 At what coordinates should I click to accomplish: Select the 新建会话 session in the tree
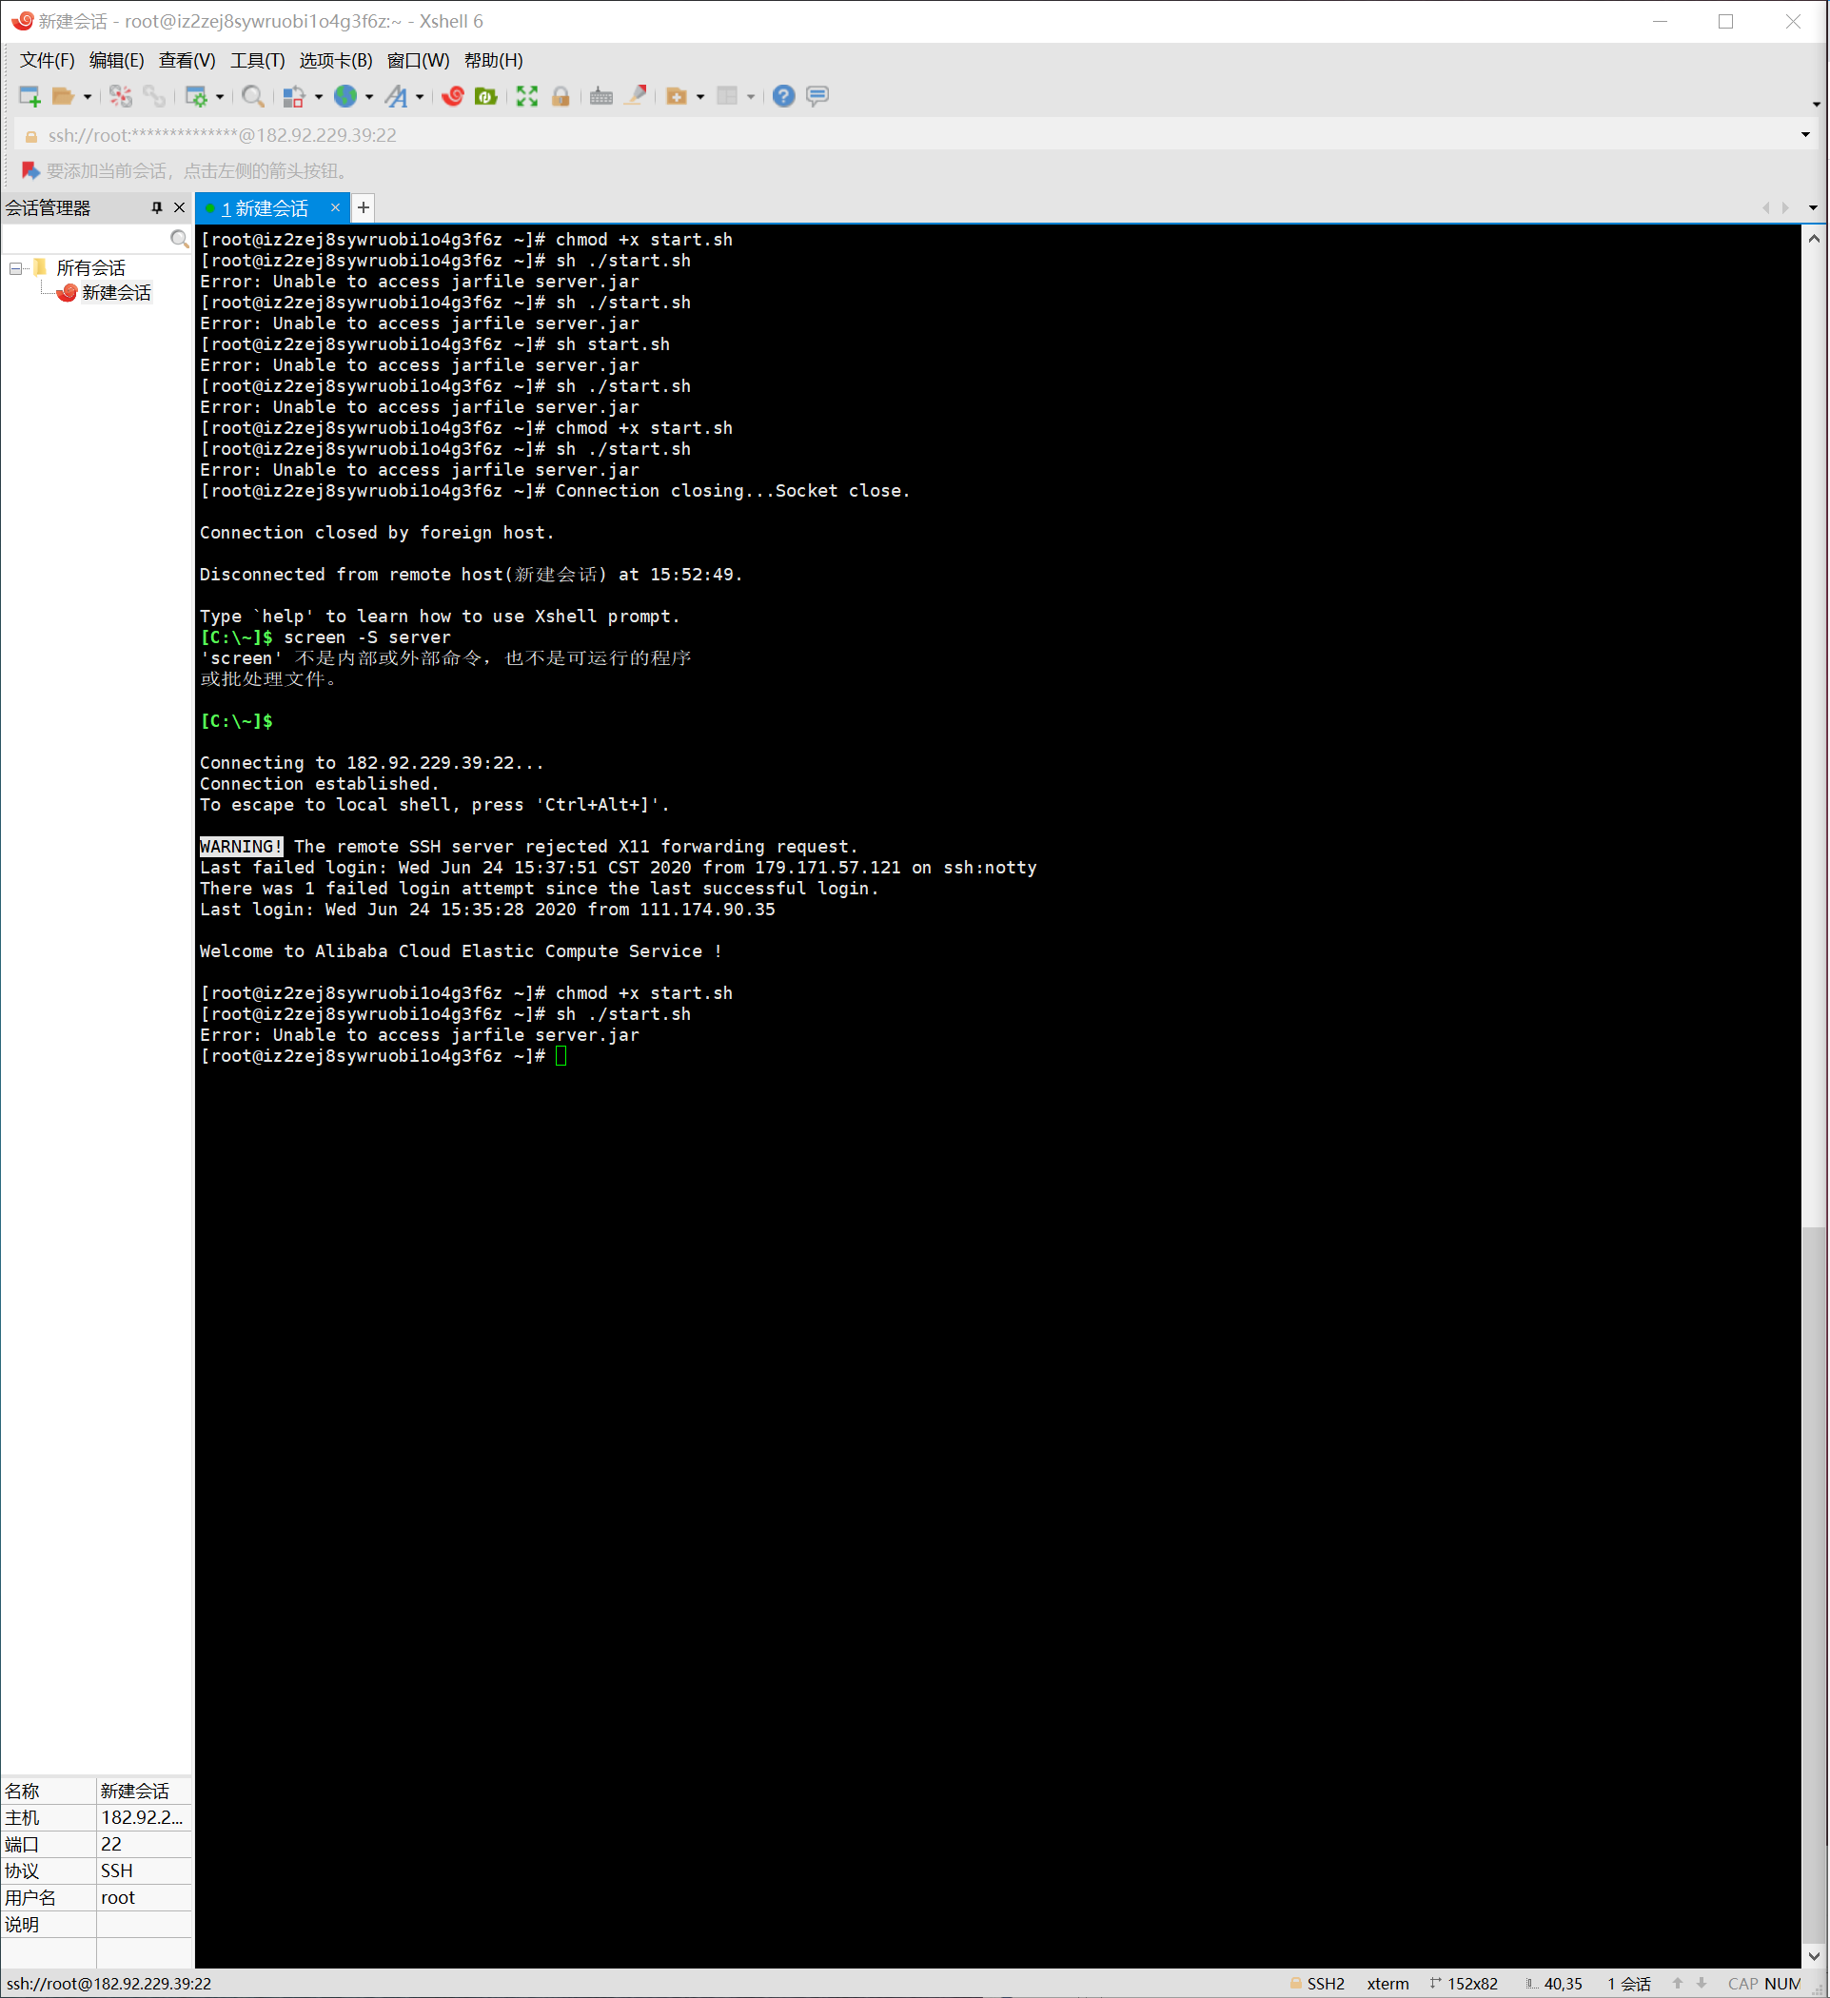click(116, 292)
